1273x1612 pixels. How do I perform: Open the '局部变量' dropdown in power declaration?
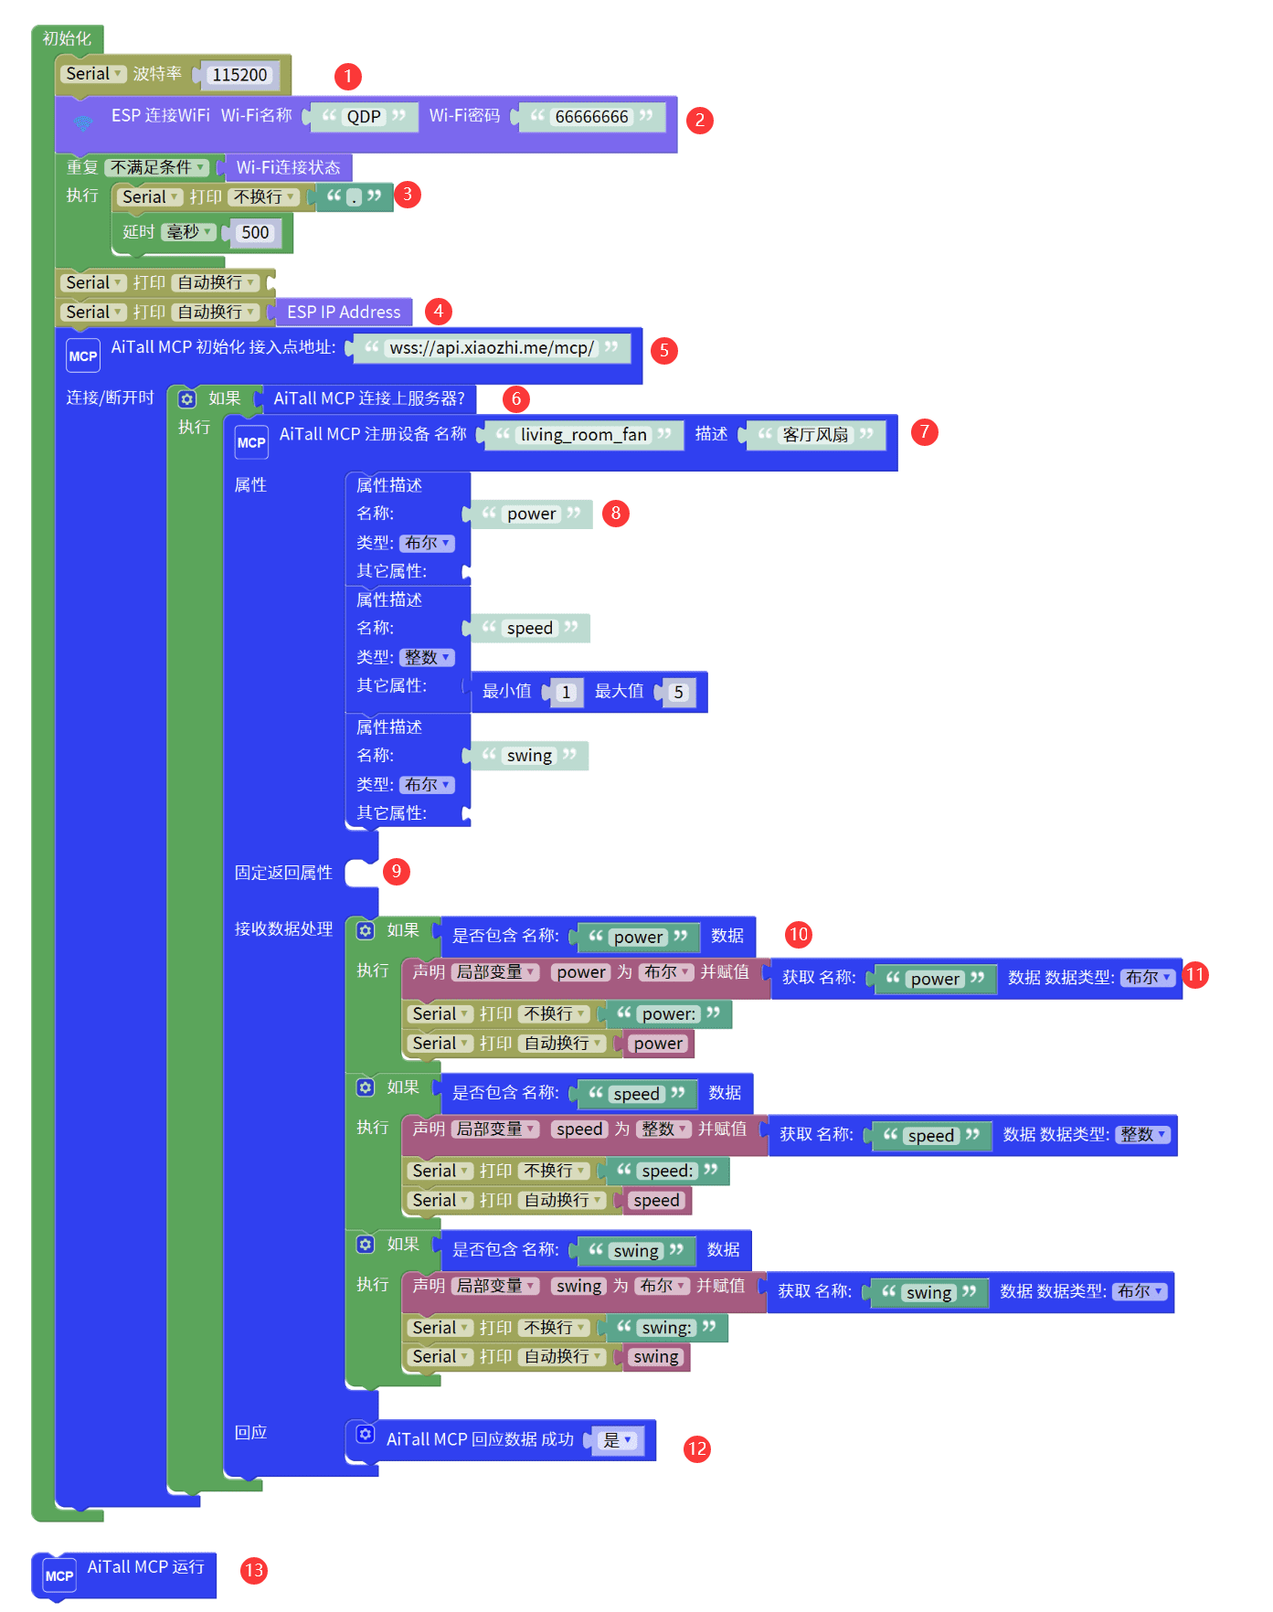coord(496,972)
